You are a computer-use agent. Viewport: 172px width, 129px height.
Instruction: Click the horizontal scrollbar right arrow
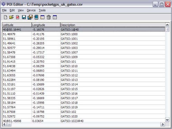(x=163, y=125)
